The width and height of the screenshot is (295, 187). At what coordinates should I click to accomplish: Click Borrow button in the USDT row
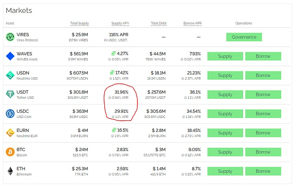263,94
